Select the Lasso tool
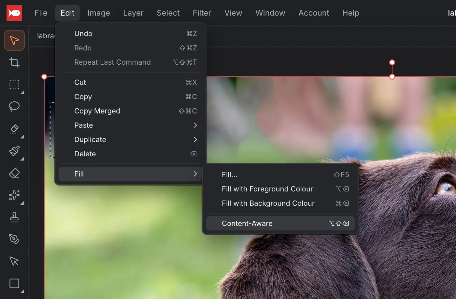Viewport: 456px width, 299px height. pyautogui.click(x=14, y=107)
